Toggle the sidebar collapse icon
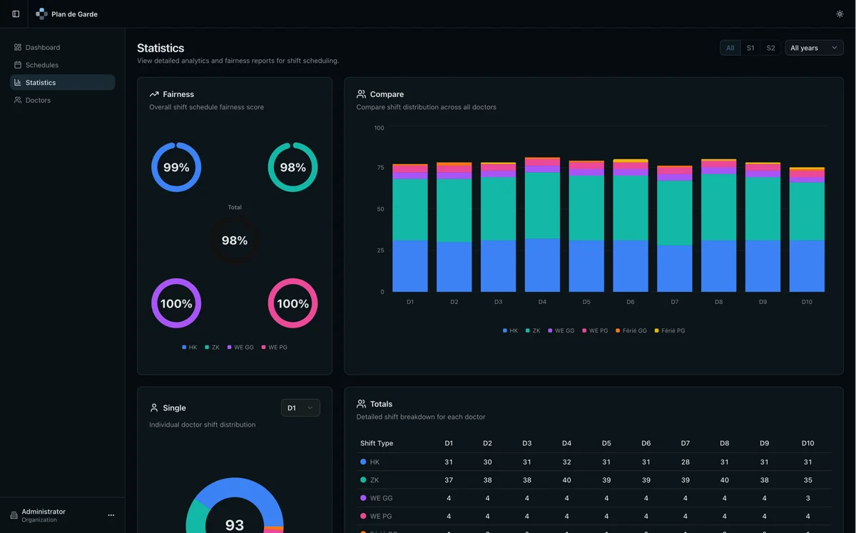Image resolution: width=856 pixels, height=533 pixels. tap(16, 14)
